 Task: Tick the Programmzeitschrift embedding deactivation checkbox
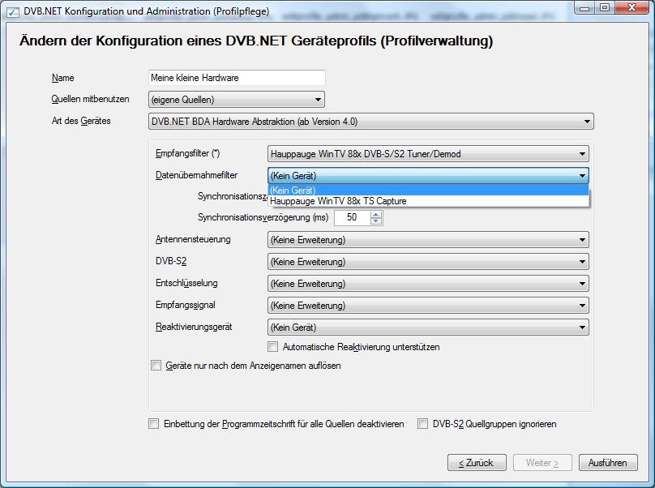pyautogui.click(x=154, y=424)
